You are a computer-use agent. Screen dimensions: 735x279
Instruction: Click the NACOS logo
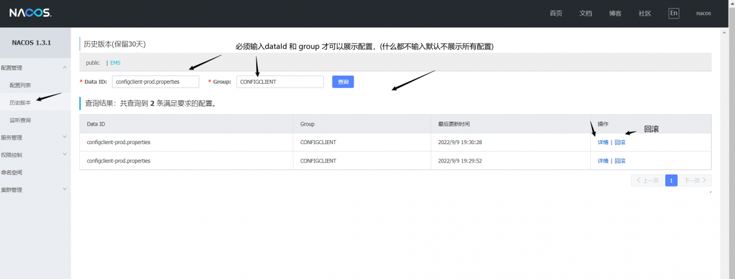click(30, 13)
